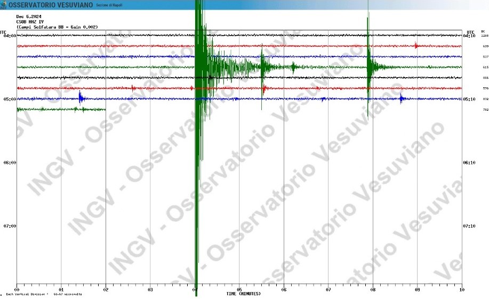Click the TIME (MINUTES) axis label
Image resolution: width=489 pixels, height=299 pixels.
[x=243, y=294]
